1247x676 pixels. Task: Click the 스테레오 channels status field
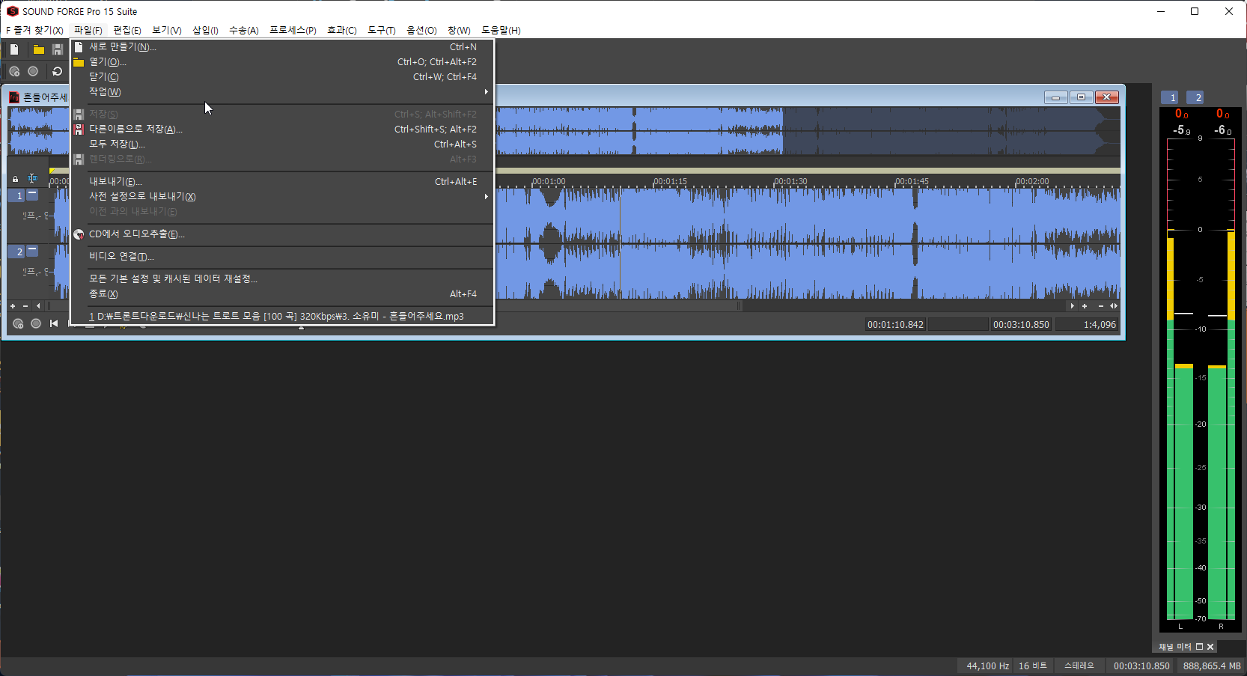pyautogui.click(x=1079, y=666)
